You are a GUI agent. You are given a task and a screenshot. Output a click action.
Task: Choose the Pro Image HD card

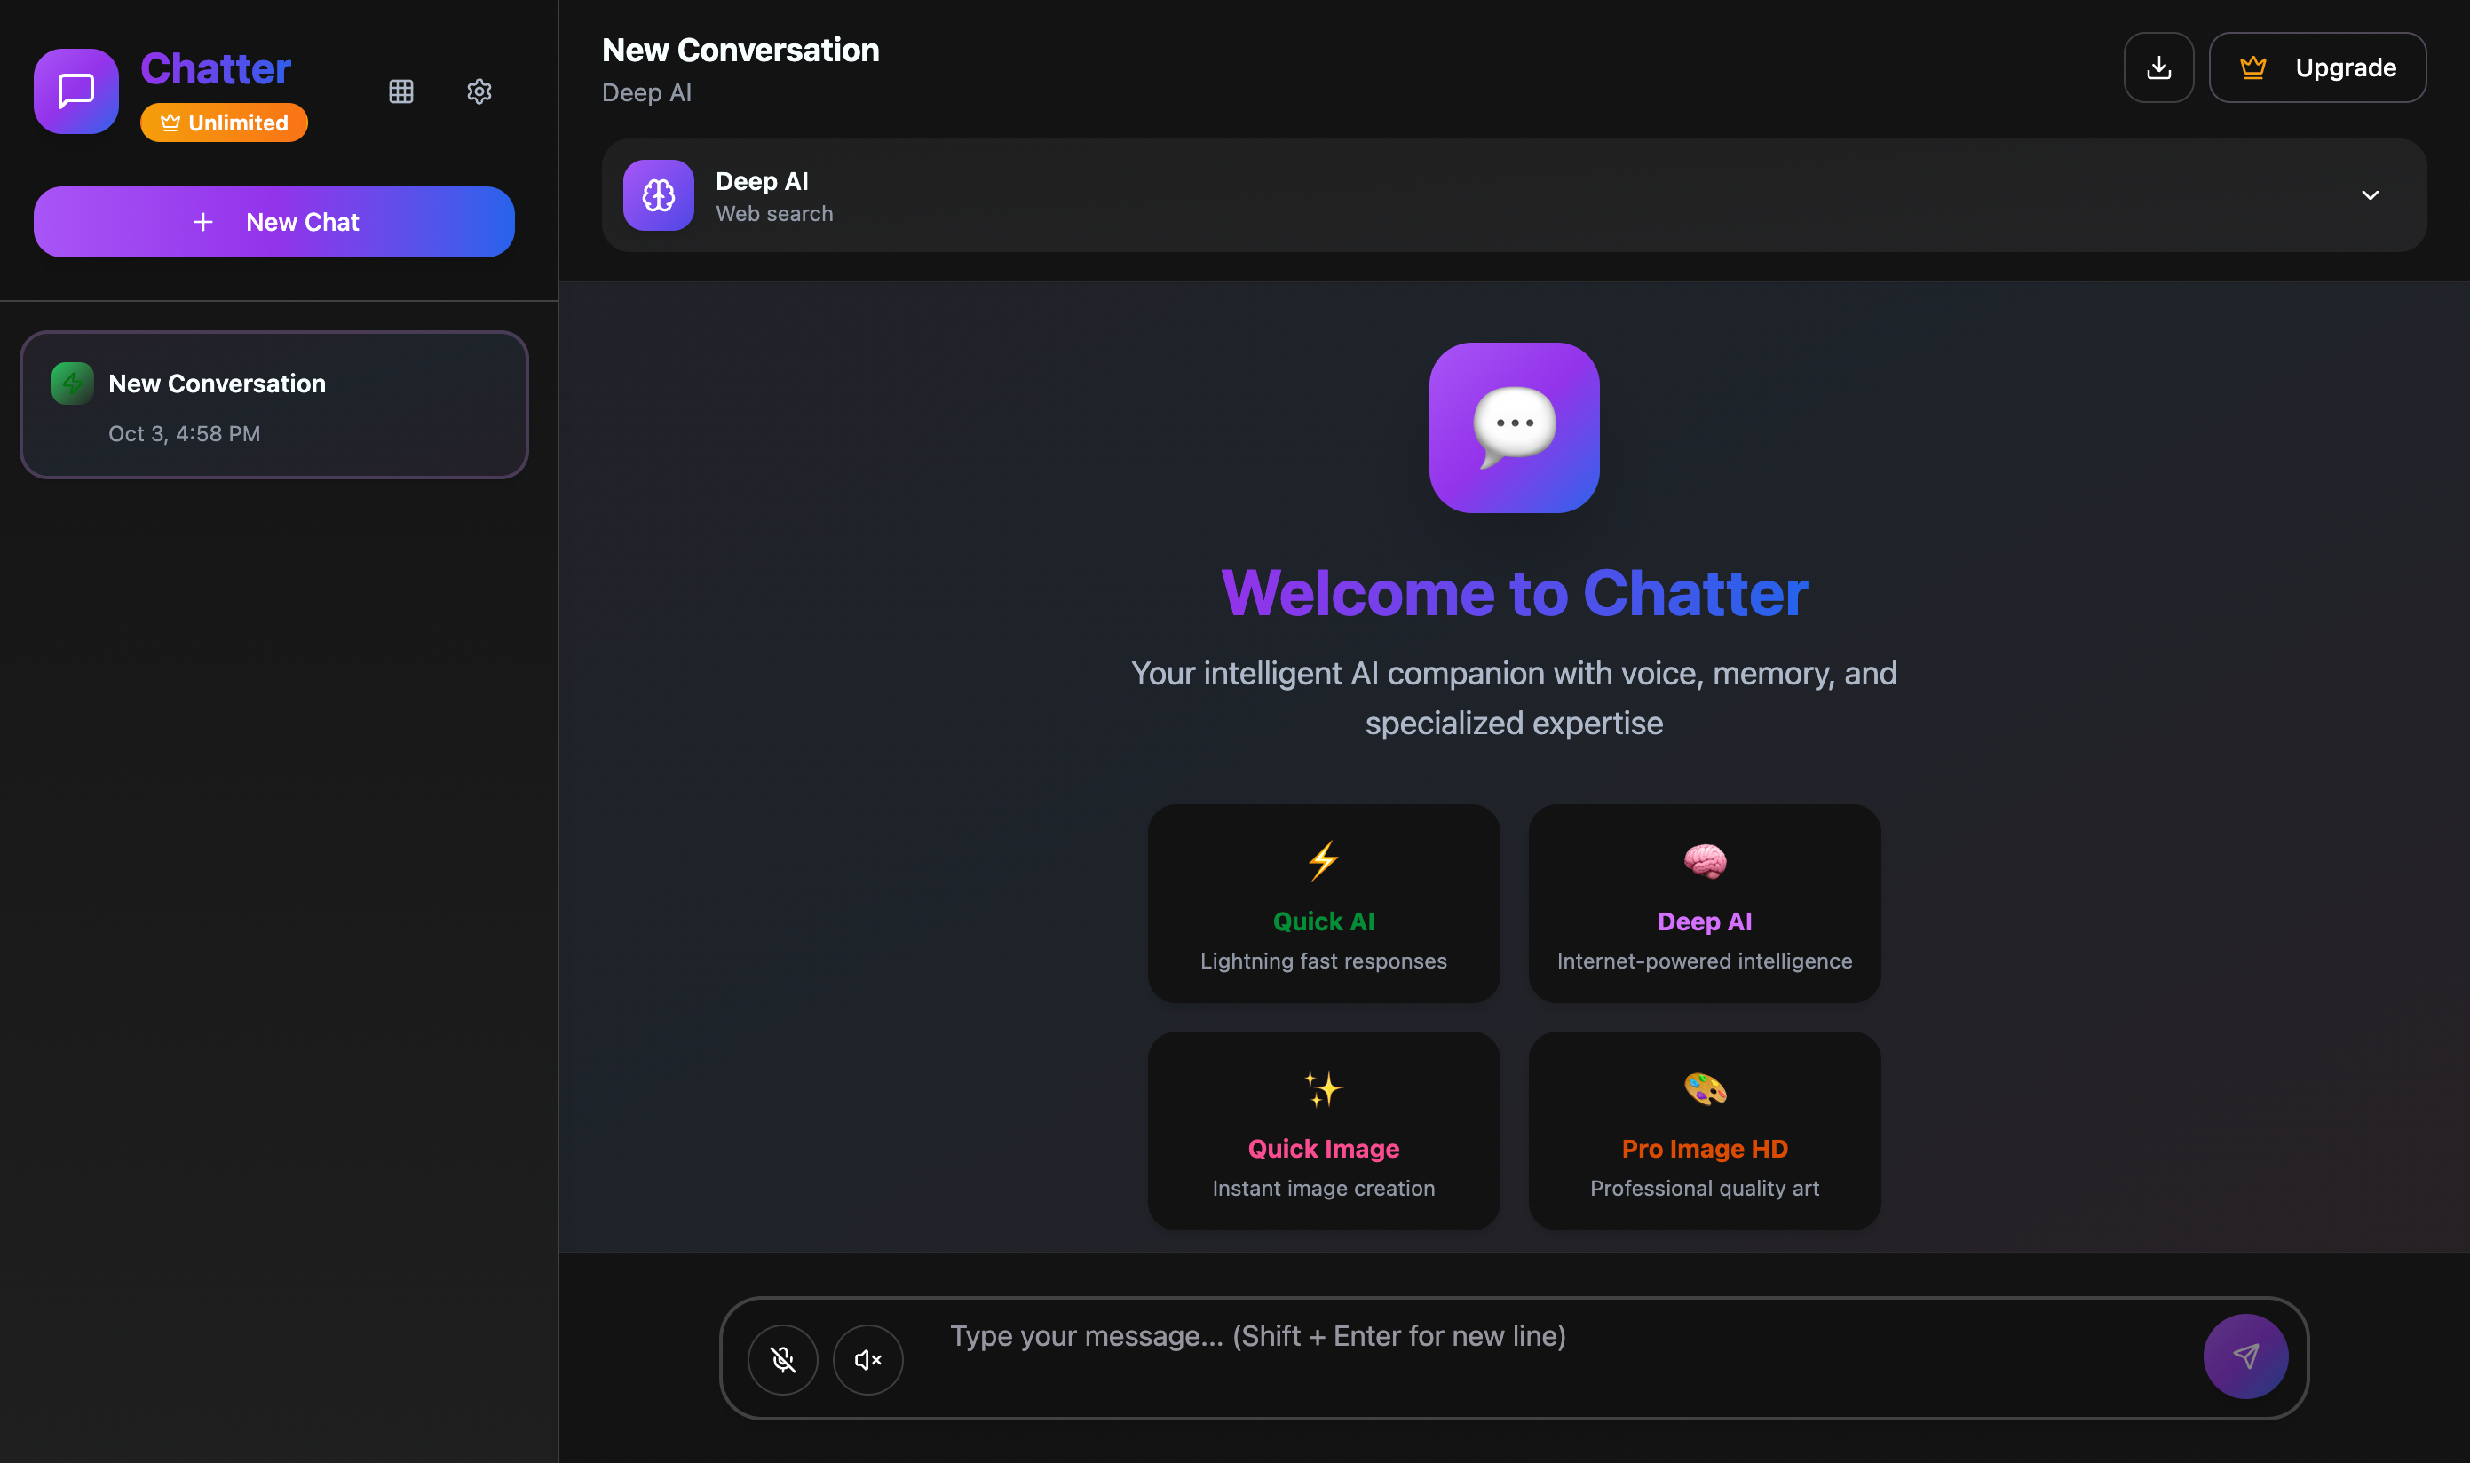click(x=1705, y=1131)
